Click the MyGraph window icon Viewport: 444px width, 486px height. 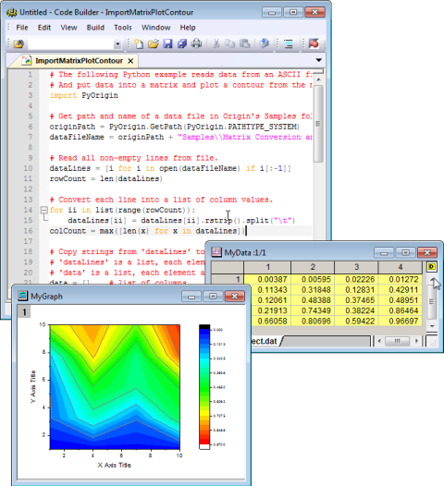(22, 296)
